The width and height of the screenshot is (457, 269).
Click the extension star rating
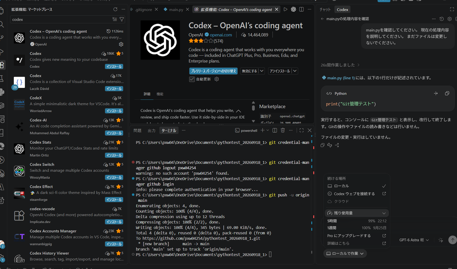point(202,41)
